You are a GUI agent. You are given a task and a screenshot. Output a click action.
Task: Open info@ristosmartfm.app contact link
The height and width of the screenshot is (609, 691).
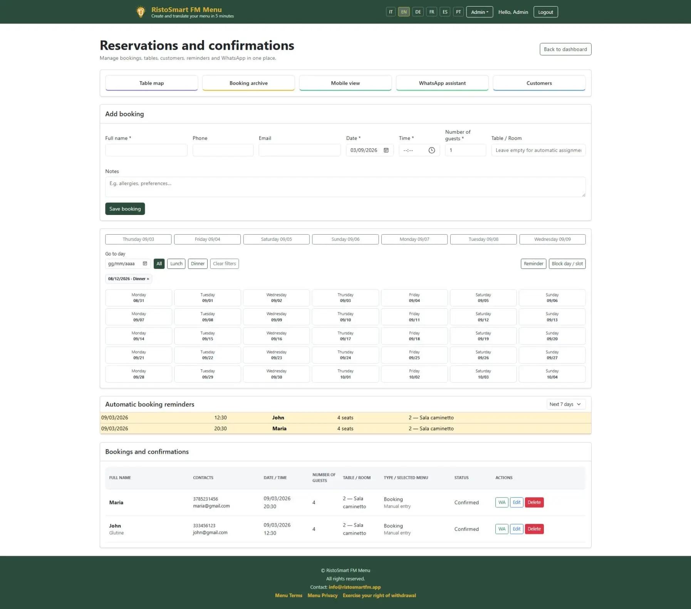click(354, 587)
